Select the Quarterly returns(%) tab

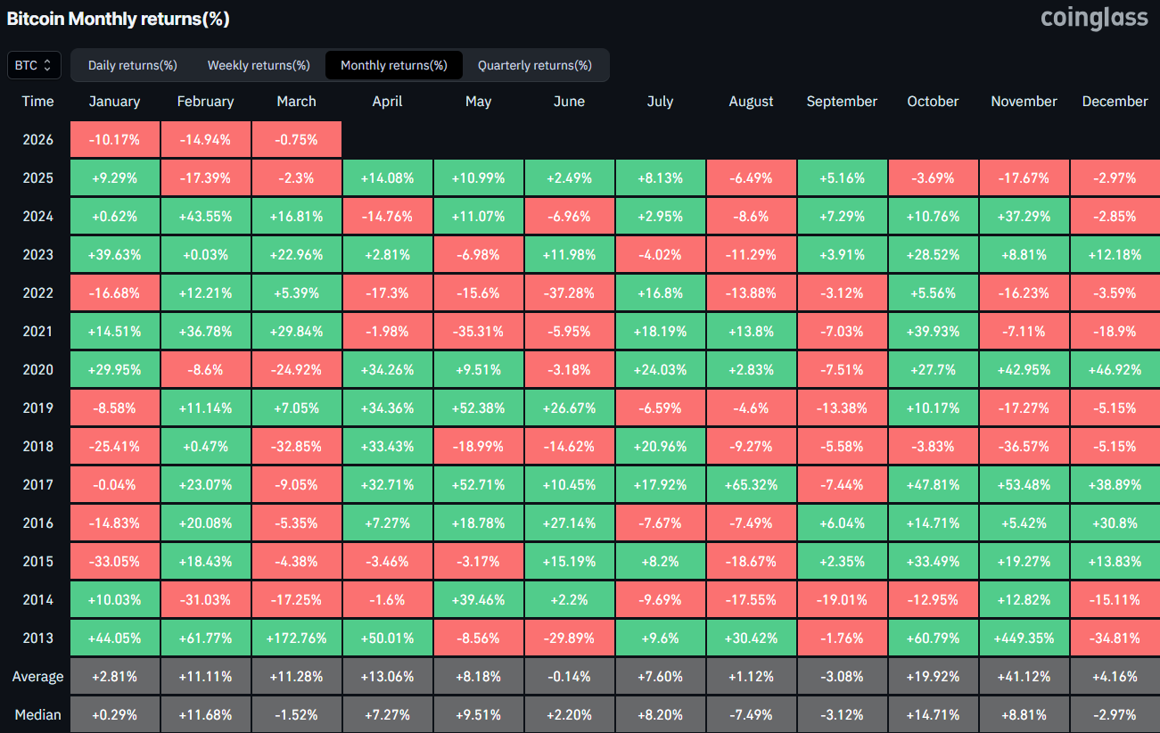(x=535, y=64)
